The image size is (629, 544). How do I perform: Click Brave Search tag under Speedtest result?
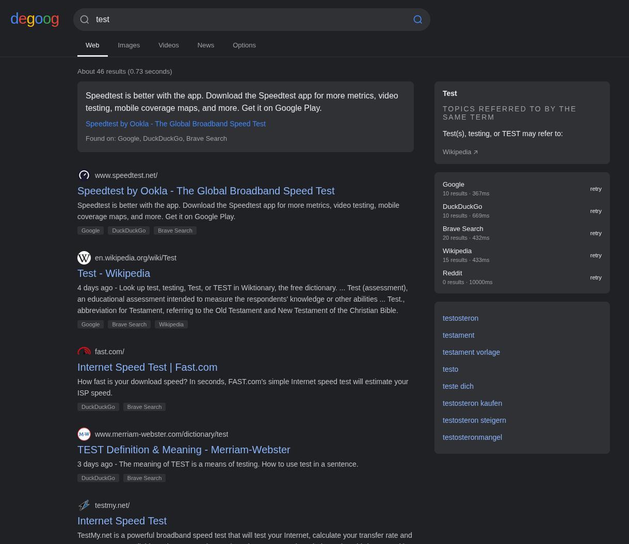tap(175, 230)
